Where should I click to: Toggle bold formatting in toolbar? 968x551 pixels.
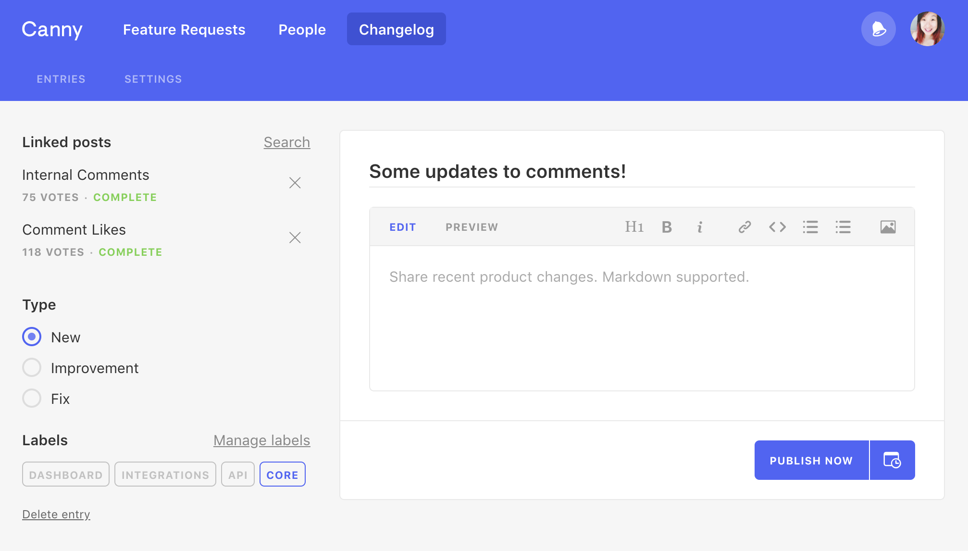pyautogui.click(x=667, y=227)
